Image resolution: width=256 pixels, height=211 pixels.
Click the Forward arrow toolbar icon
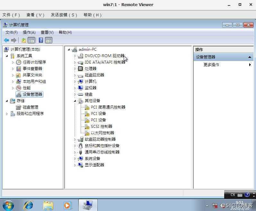point(14,40)
